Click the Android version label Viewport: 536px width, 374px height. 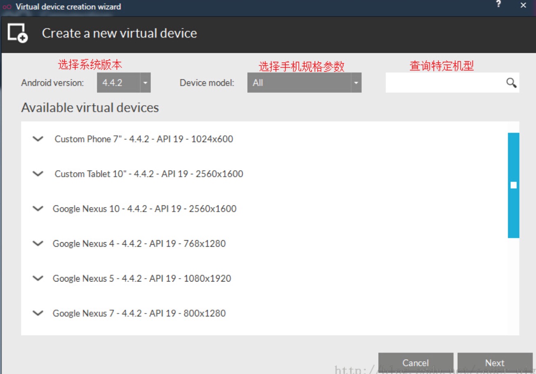click(x=52, y=83)
